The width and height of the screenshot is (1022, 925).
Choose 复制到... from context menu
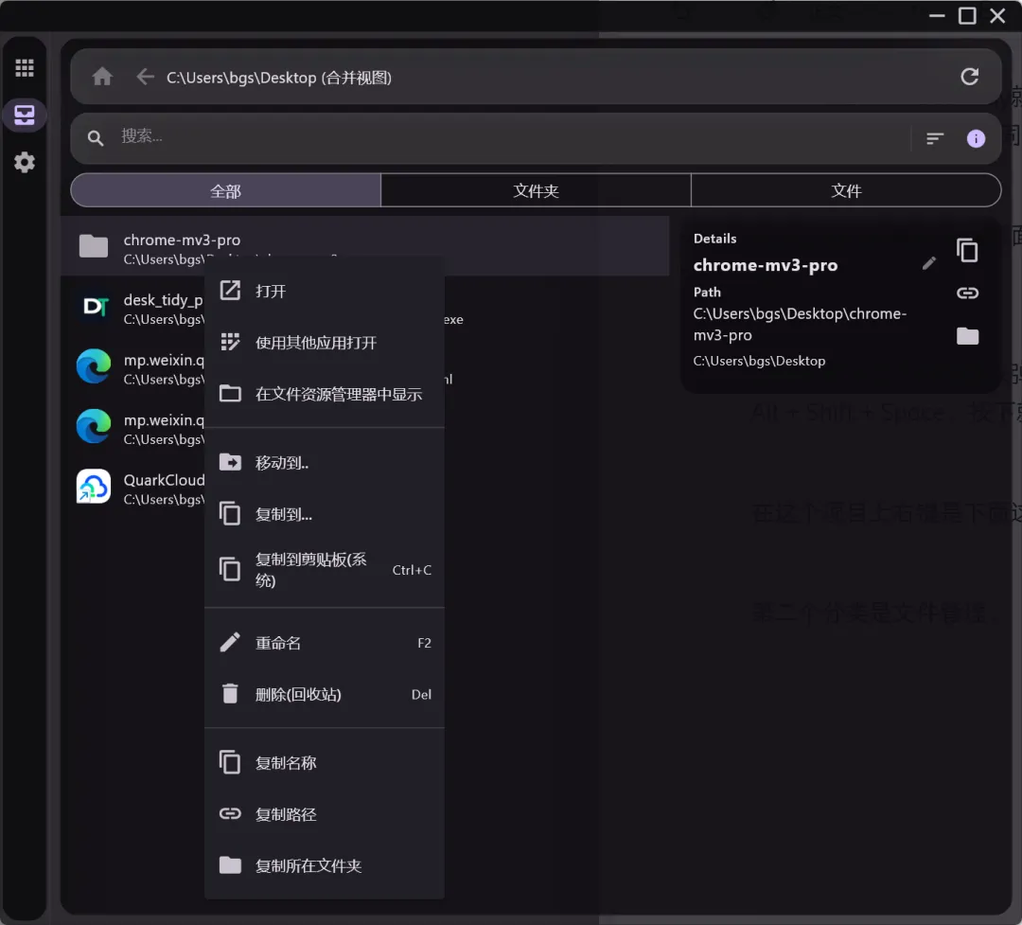[325, 514]
